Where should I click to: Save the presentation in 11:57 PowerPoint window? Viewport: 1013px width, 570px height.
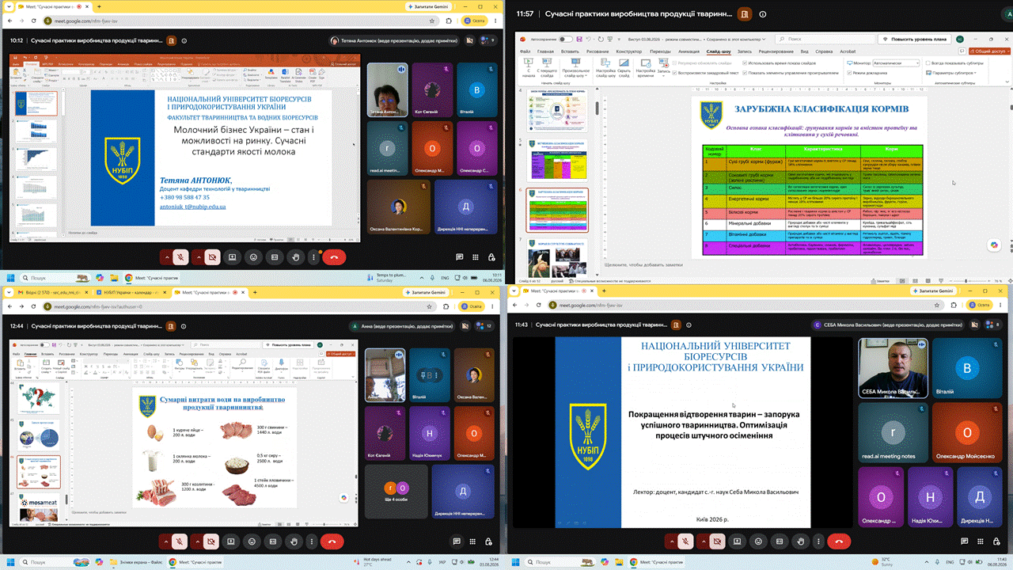click(580, 38)
